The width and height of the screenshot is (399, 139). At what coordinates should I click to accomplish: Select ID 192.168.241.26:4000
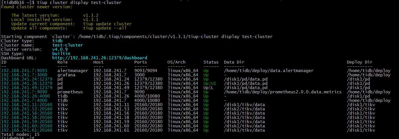pyautogui.click(x=26, y=96)
